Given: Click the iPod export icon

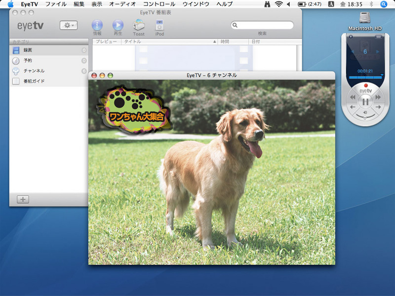Looking at the screenshot, I should point(159,25).
